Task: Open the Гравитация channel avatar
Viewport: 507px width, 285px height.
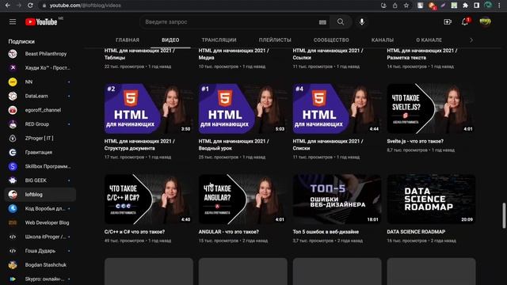Action: point(13,152)
